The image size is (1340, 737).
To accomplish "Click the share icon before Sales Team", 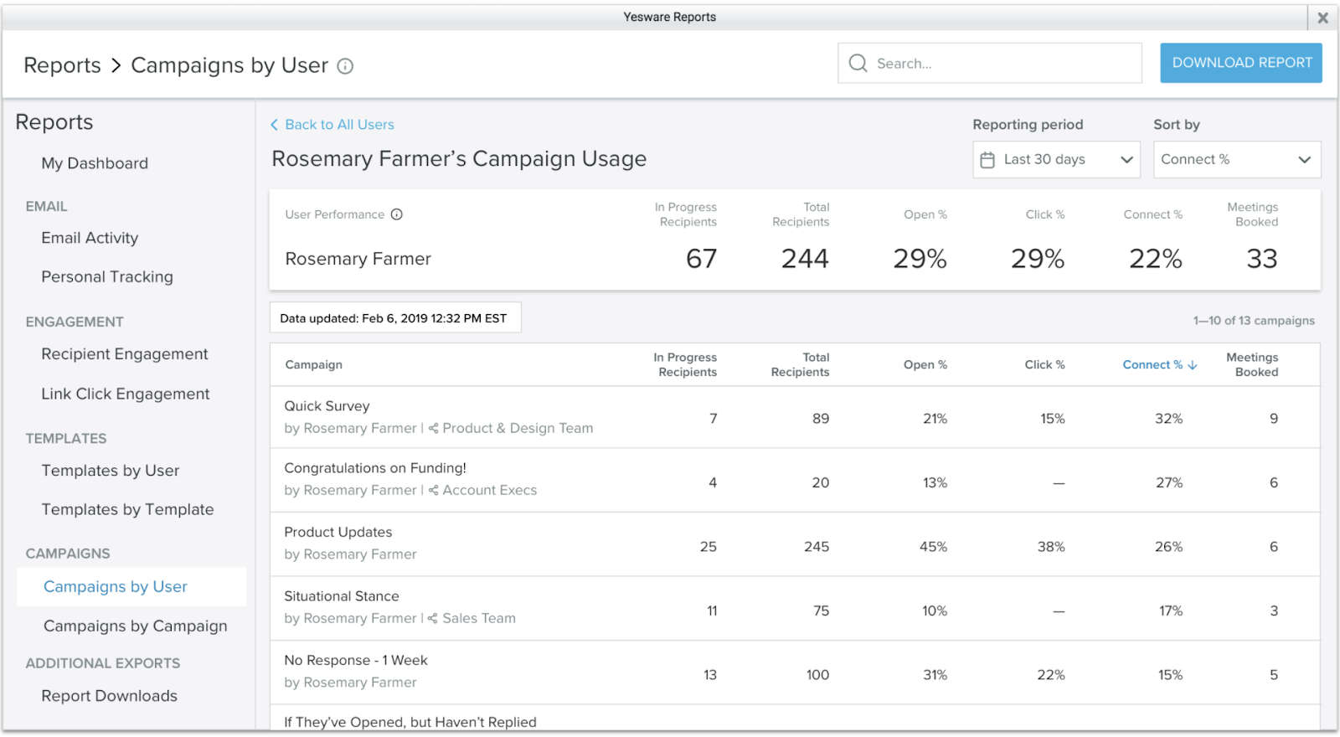I will (x=433, y=619).
